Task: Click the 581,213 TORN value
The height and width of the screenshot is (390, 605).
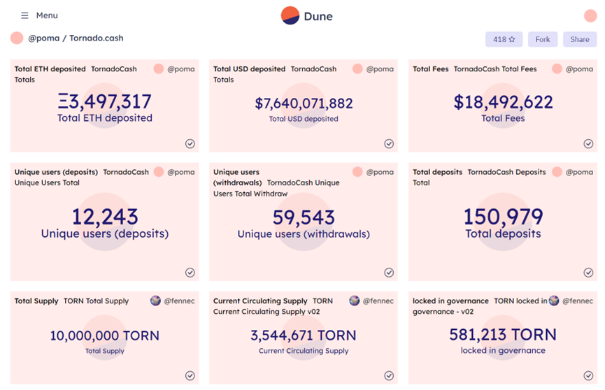Action: pyautogui.click(x=503, y=335)
